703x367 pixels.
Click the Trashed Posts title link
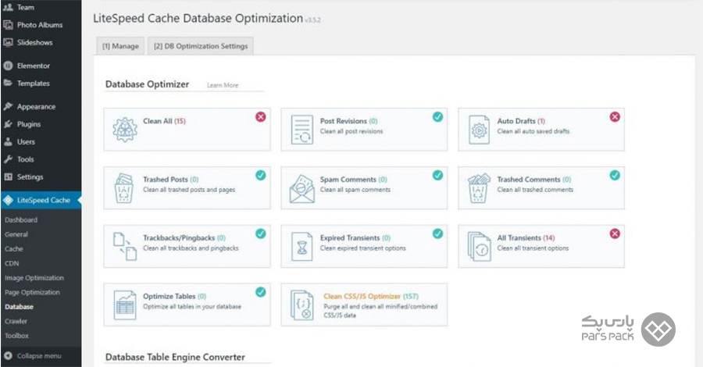pos(171,180)
